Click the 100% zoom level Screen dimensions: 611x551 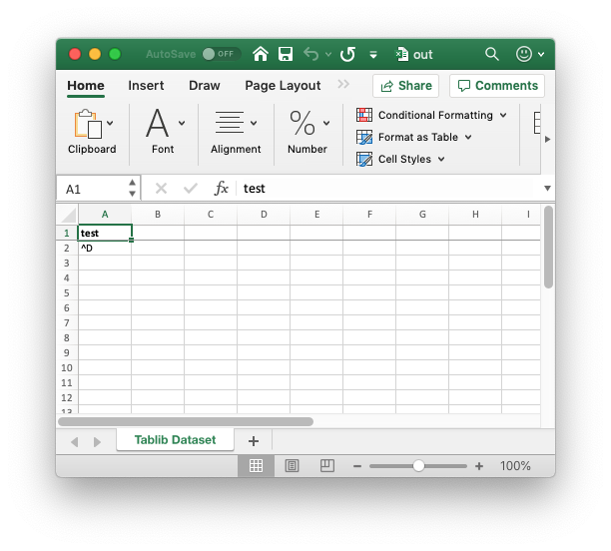tap(515, 466)
